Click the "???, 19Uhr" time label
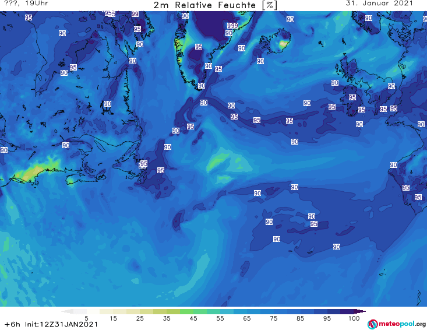Screen dimensions: 427x330 click(26, 3)
